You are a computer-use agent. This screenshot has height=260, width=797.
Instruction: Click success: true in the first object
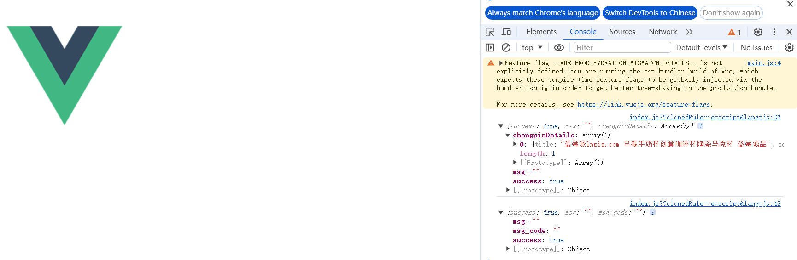pyautogui.click(x=538, y=181)
